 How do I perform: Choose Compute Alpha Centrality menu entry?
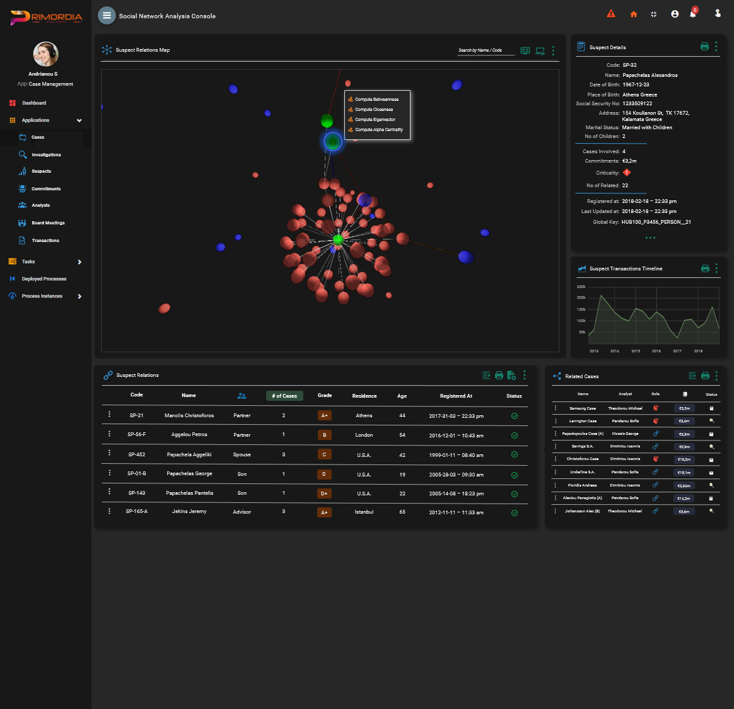[x=378, y=130]
